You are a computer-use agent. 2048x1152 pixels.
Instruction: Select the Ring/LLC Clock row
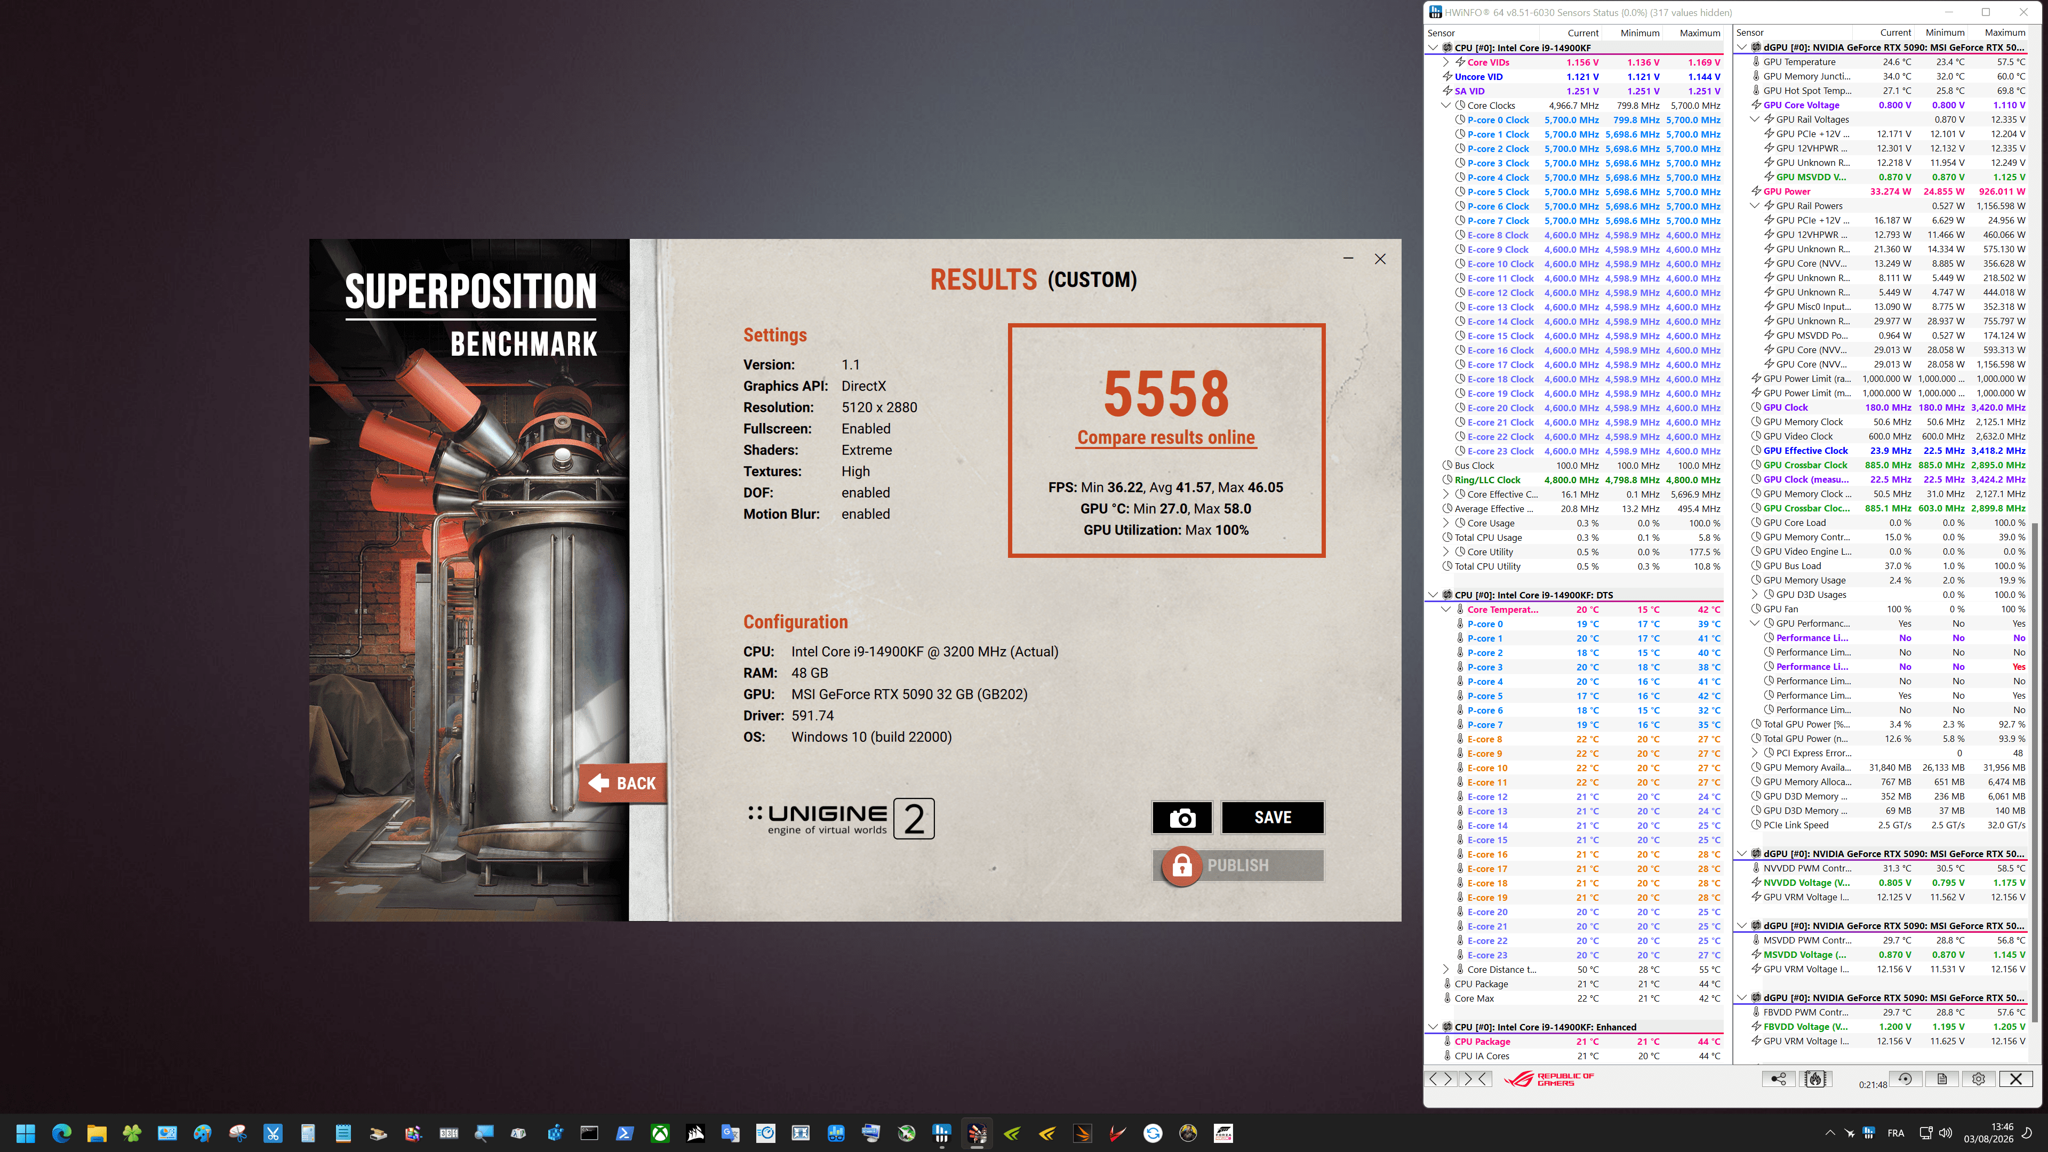[1574, 480]
